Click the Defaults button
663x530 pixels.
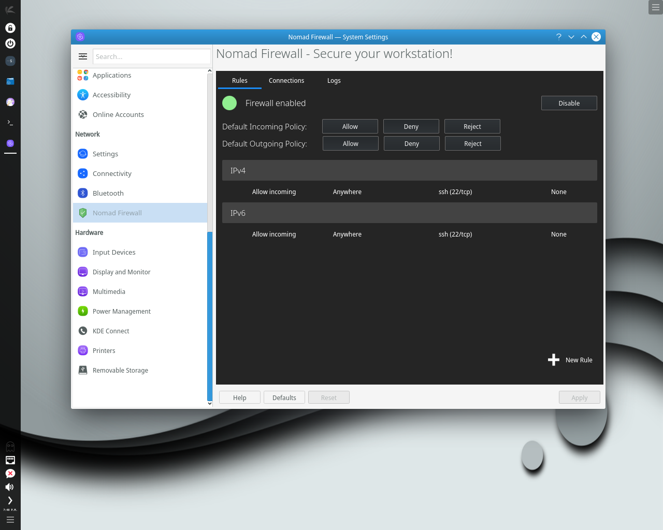click(284, 397)
